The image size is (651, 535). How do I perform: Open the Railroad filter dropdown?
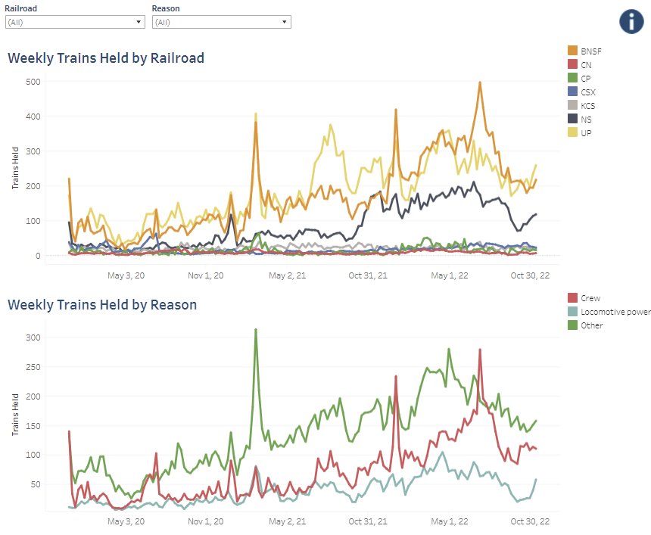click(73, 22)
